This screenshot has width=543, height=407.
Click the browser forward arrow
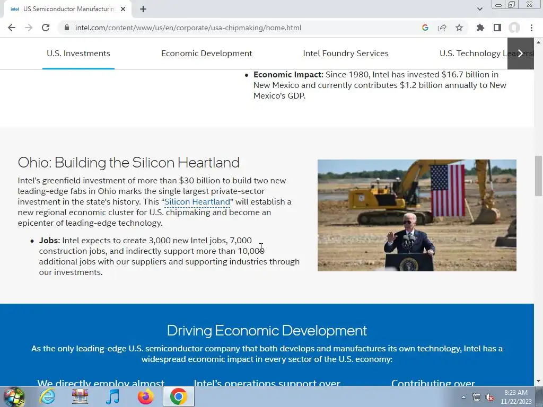pyautogui.click(x=29, y=28)
